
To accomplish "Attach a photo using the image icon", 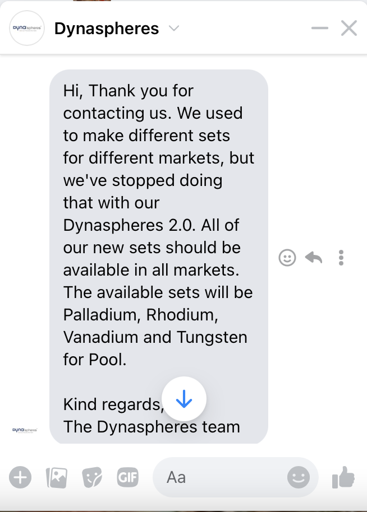I will pyautogui.click(x=57, y=477).
